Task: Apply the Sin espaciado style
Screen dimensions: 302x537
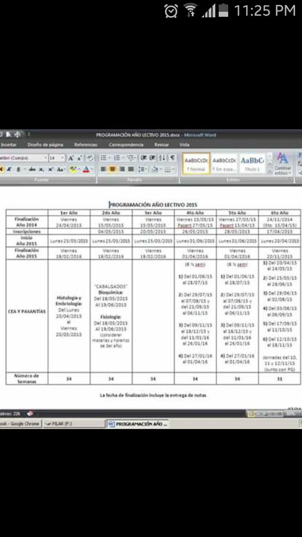Action: pyautogui.click(x=224, y=164)
